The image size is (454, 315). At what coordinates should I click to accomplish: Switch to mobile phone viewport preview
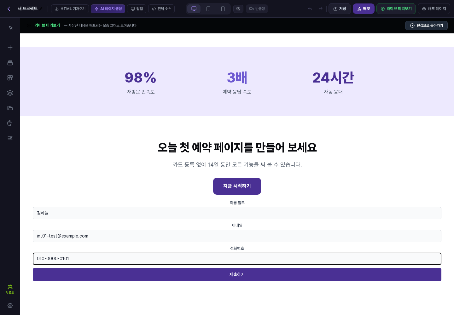pos(223,9)
